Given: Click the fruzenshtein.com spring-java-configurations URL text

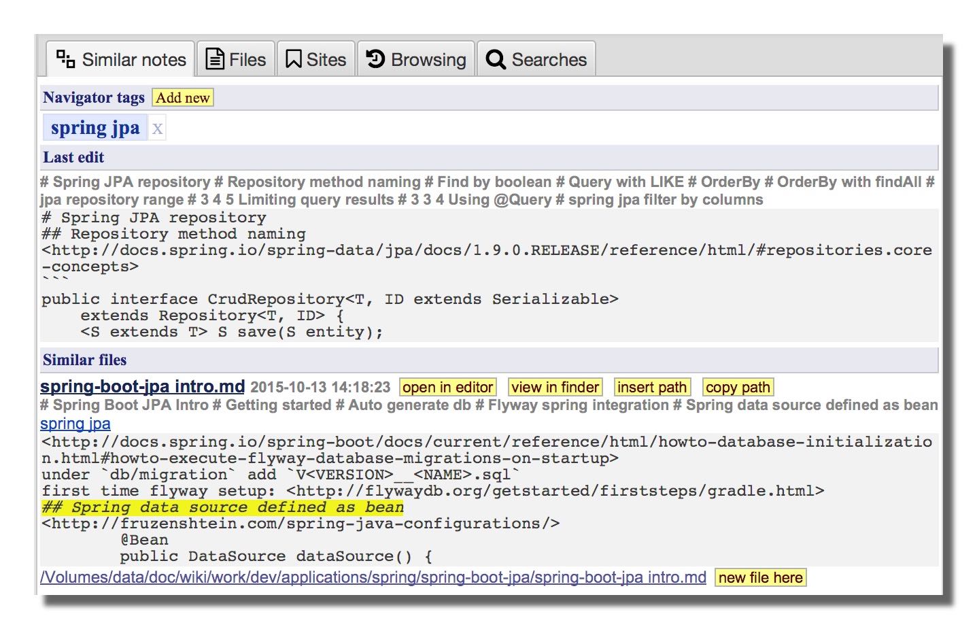Looking at the screenshot, I should click(301, 524).
